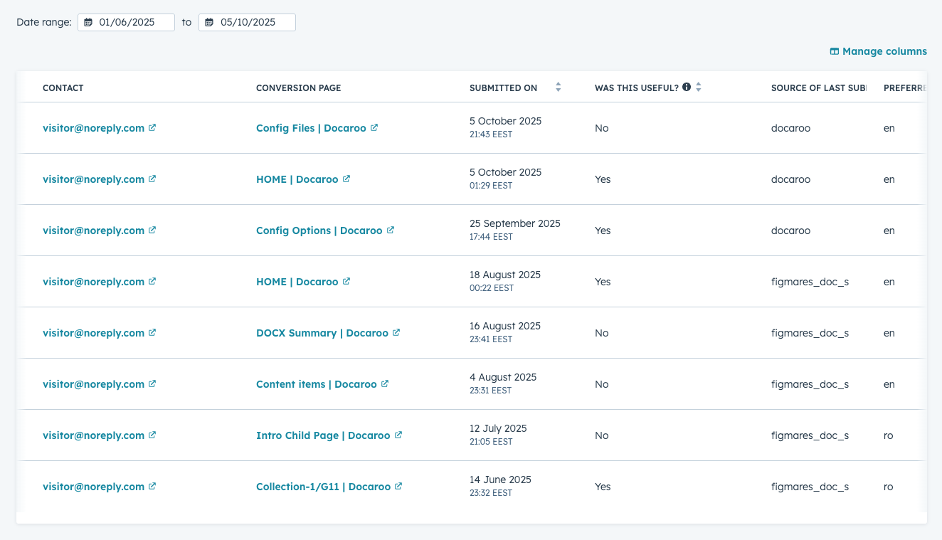Click Source of Last Submission column header
Screen dimensions: 942x540
[818, 88]
